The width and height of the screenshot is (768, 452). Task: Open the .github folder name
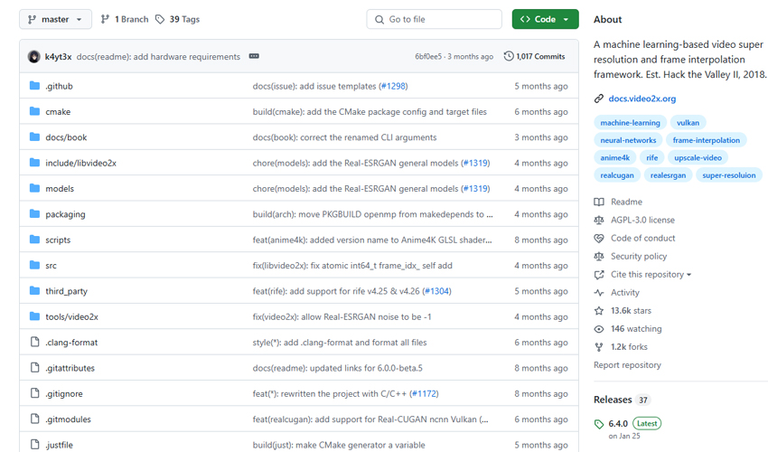pos(59,86)
